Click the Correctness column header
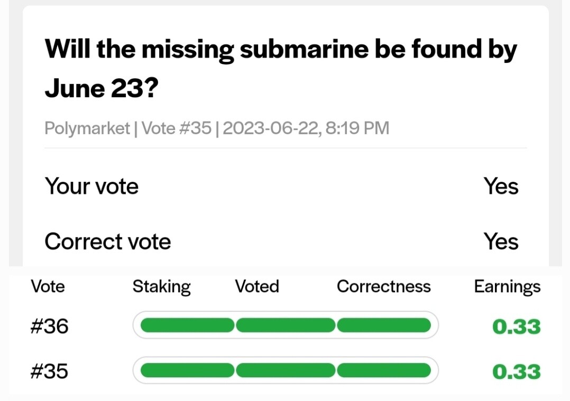The image size is (570, 401). [x=383, y=286]
